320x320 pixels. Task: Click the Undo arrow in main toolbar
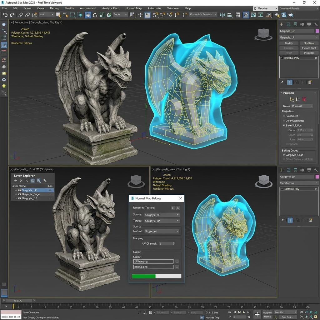[x=5, y=15]
